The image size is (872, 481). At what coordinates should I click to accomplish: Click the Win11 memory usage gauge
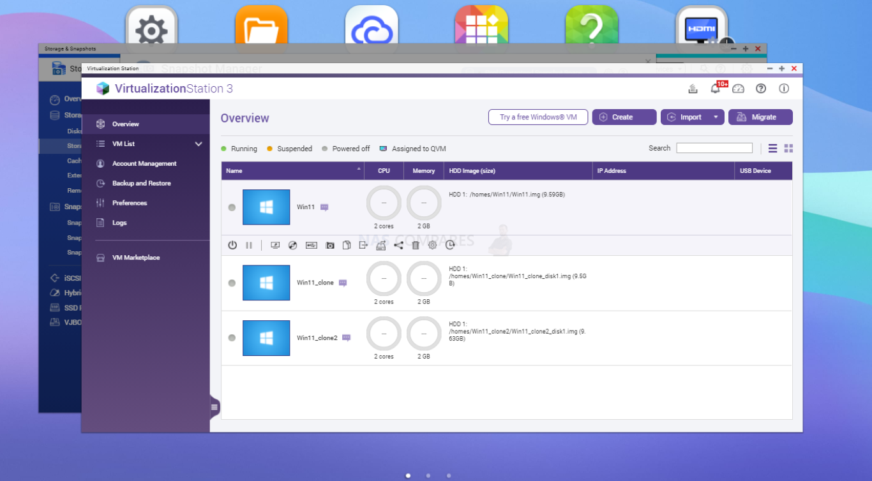pos(424,203)
